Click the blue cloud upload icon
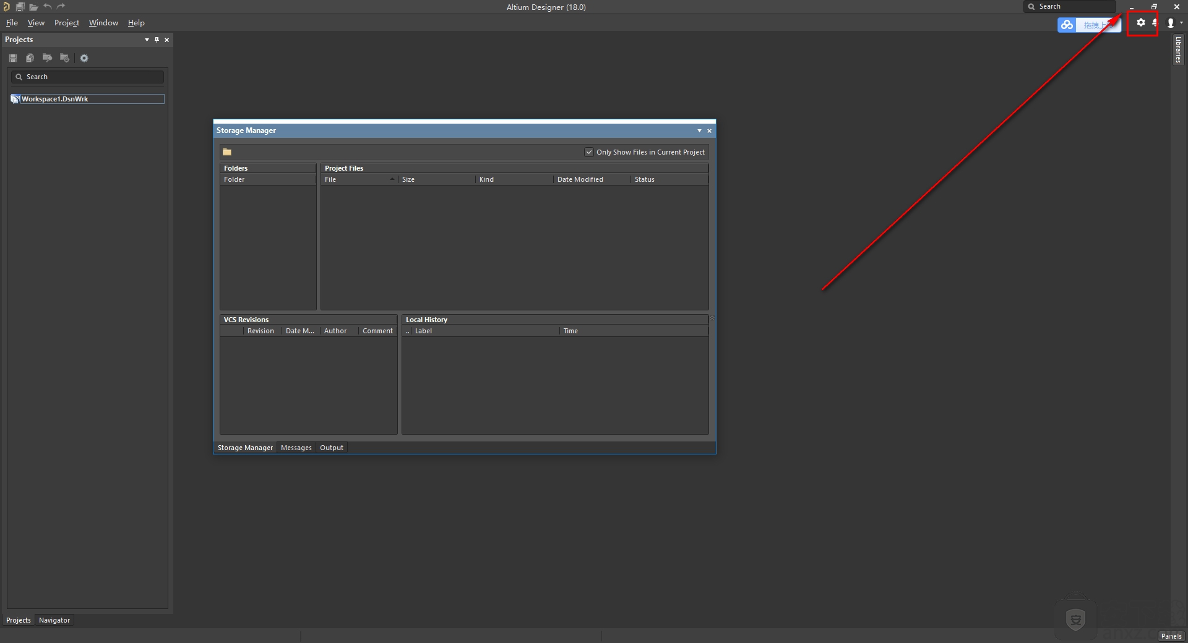 tap(1067, 25)
